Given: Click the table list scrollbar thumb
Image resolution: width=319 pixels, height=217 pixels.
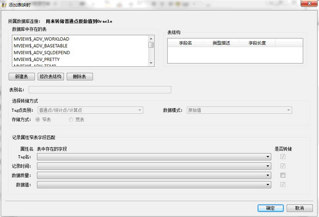Looking at the screenshot, I should pos(151,45).
